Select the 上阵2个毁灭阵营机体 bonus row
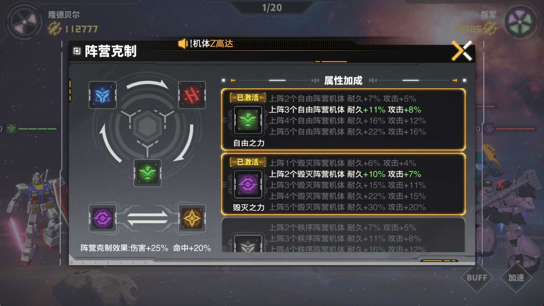This screenshot has height=306, width=544. point(345,174)
